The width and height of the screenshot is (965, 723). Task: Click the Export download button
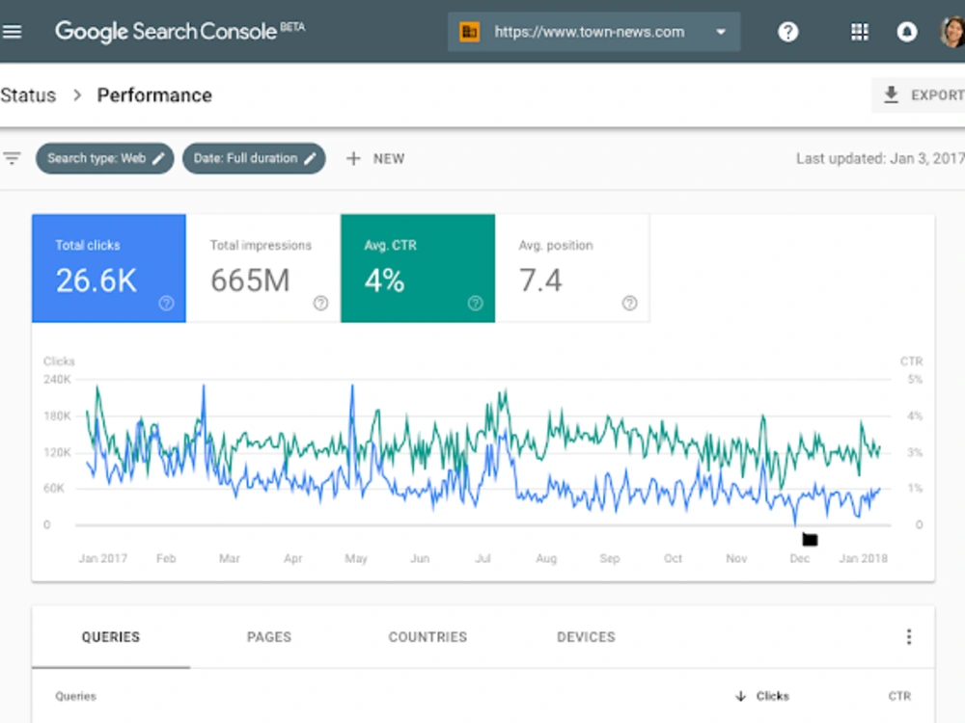(x=920, y=95)
